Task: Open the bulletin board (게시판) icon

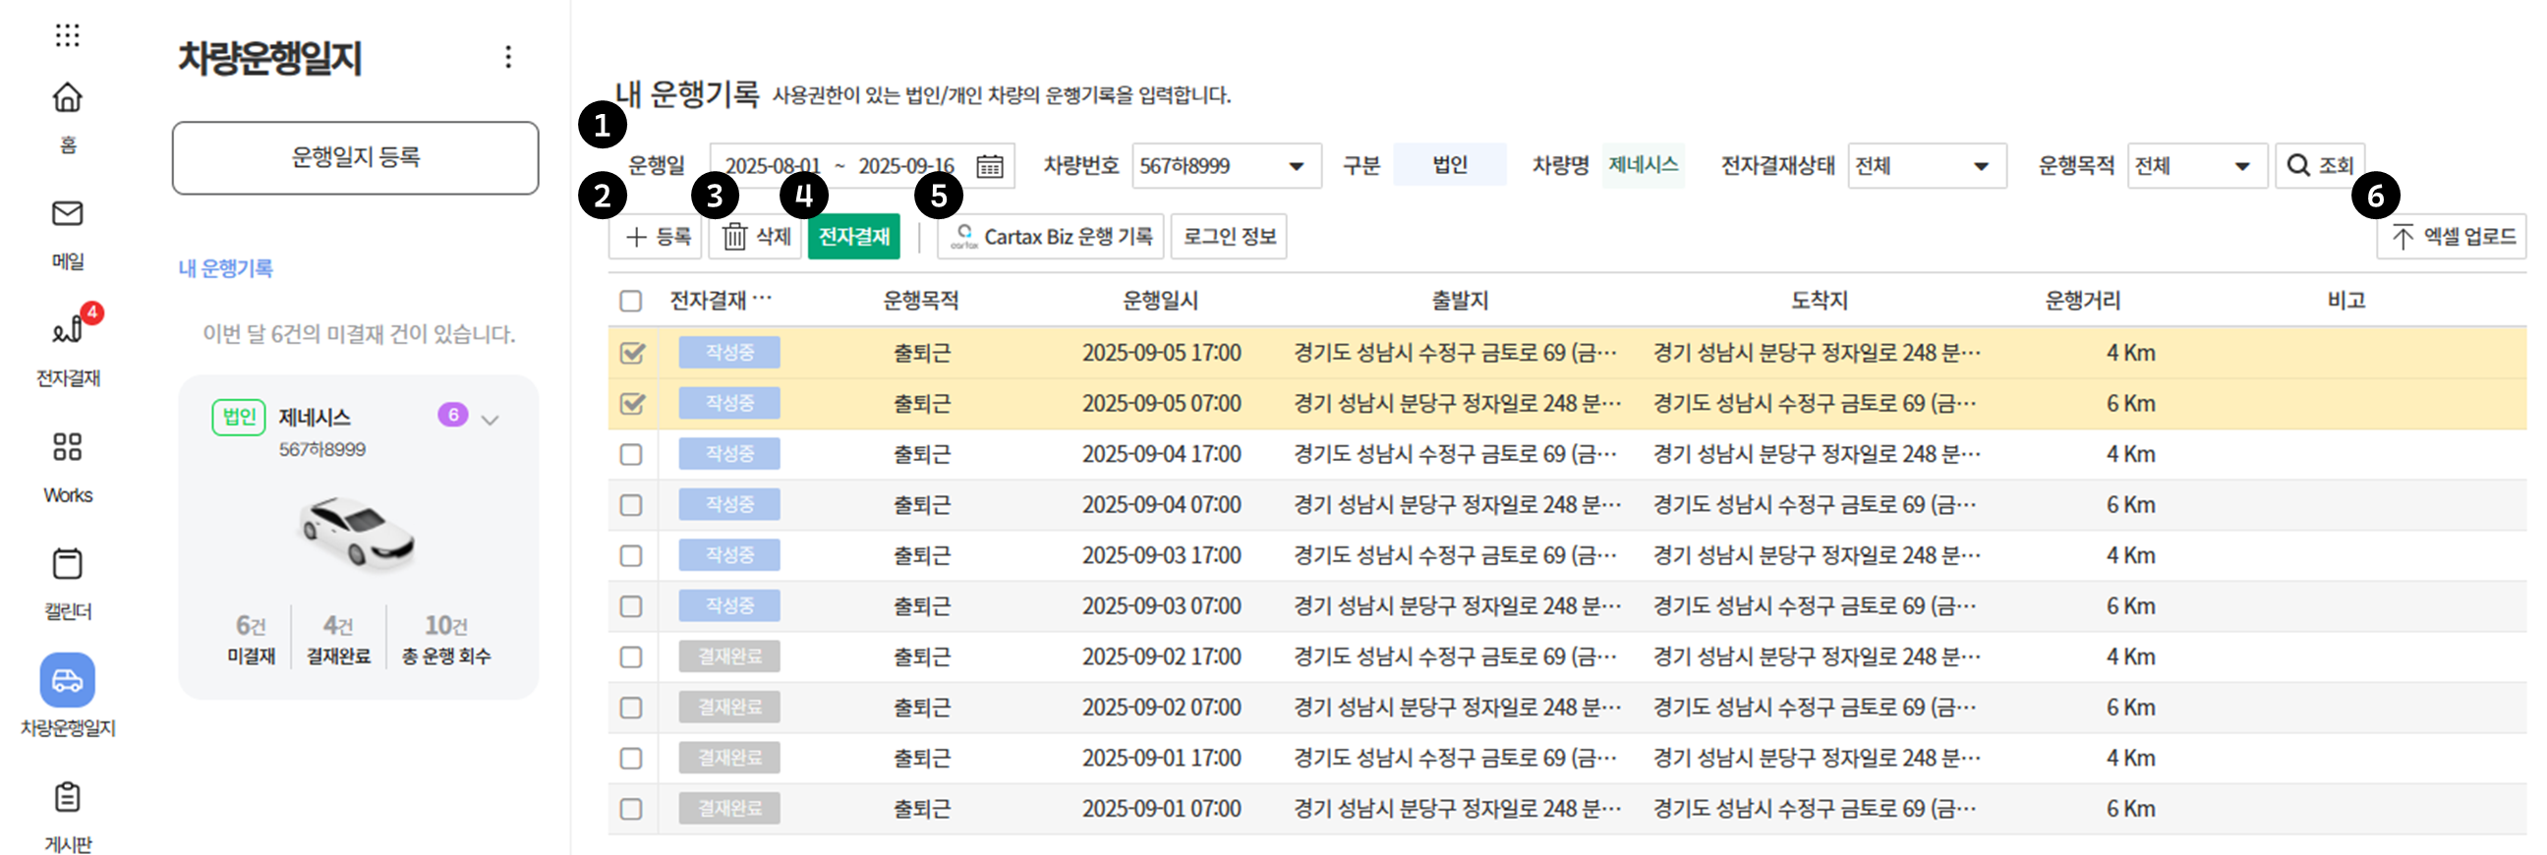Action: pos(67,798)
